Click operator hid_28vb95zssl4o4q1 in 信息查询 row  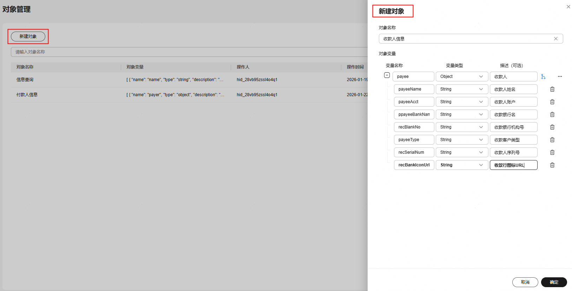(x=257, y=80)
